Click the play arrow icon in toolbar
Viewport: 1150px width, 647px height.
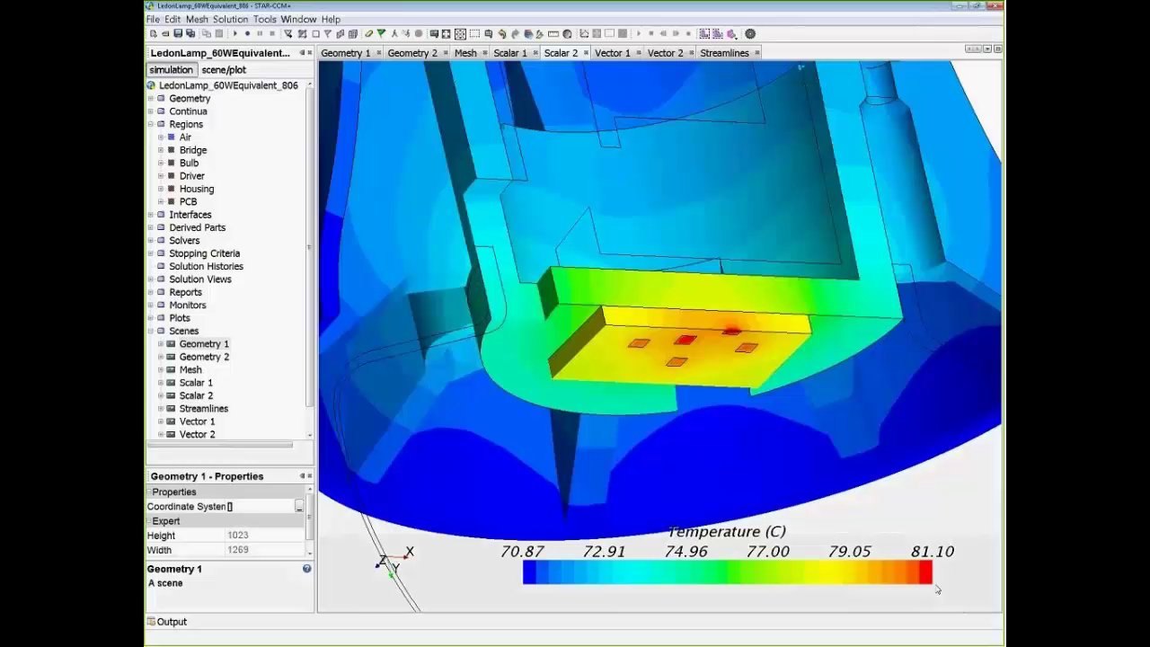pos(234,34)
